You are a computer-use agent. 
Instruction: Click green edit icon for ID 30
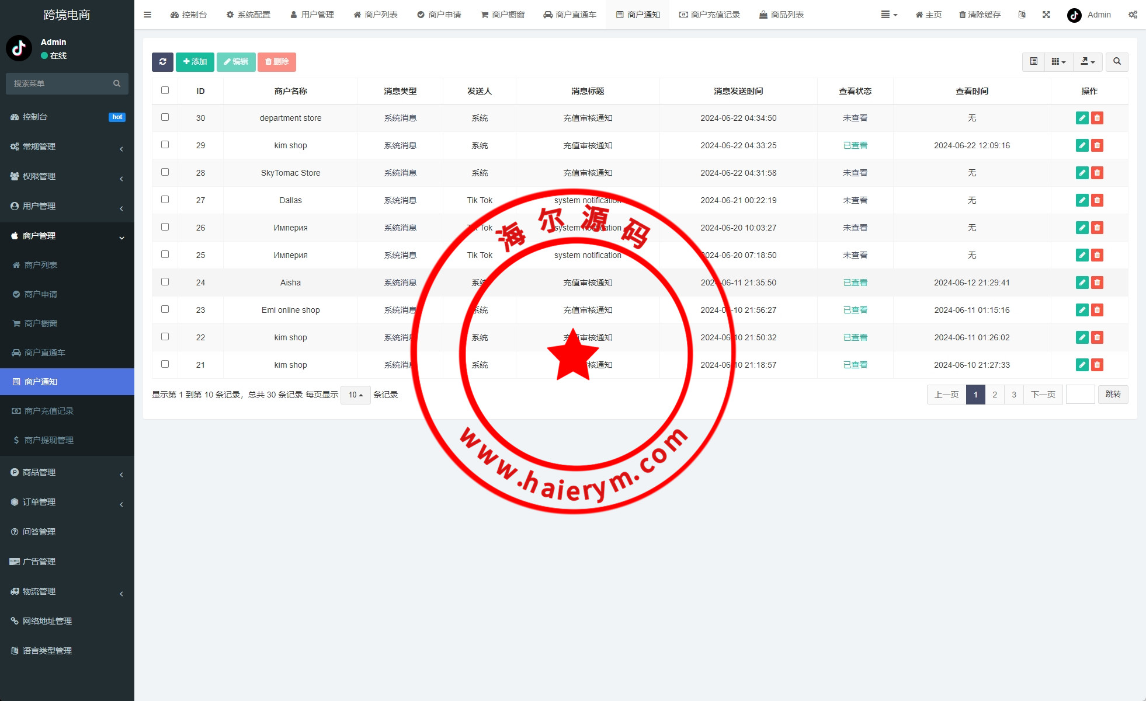(x=1082, y=118)
